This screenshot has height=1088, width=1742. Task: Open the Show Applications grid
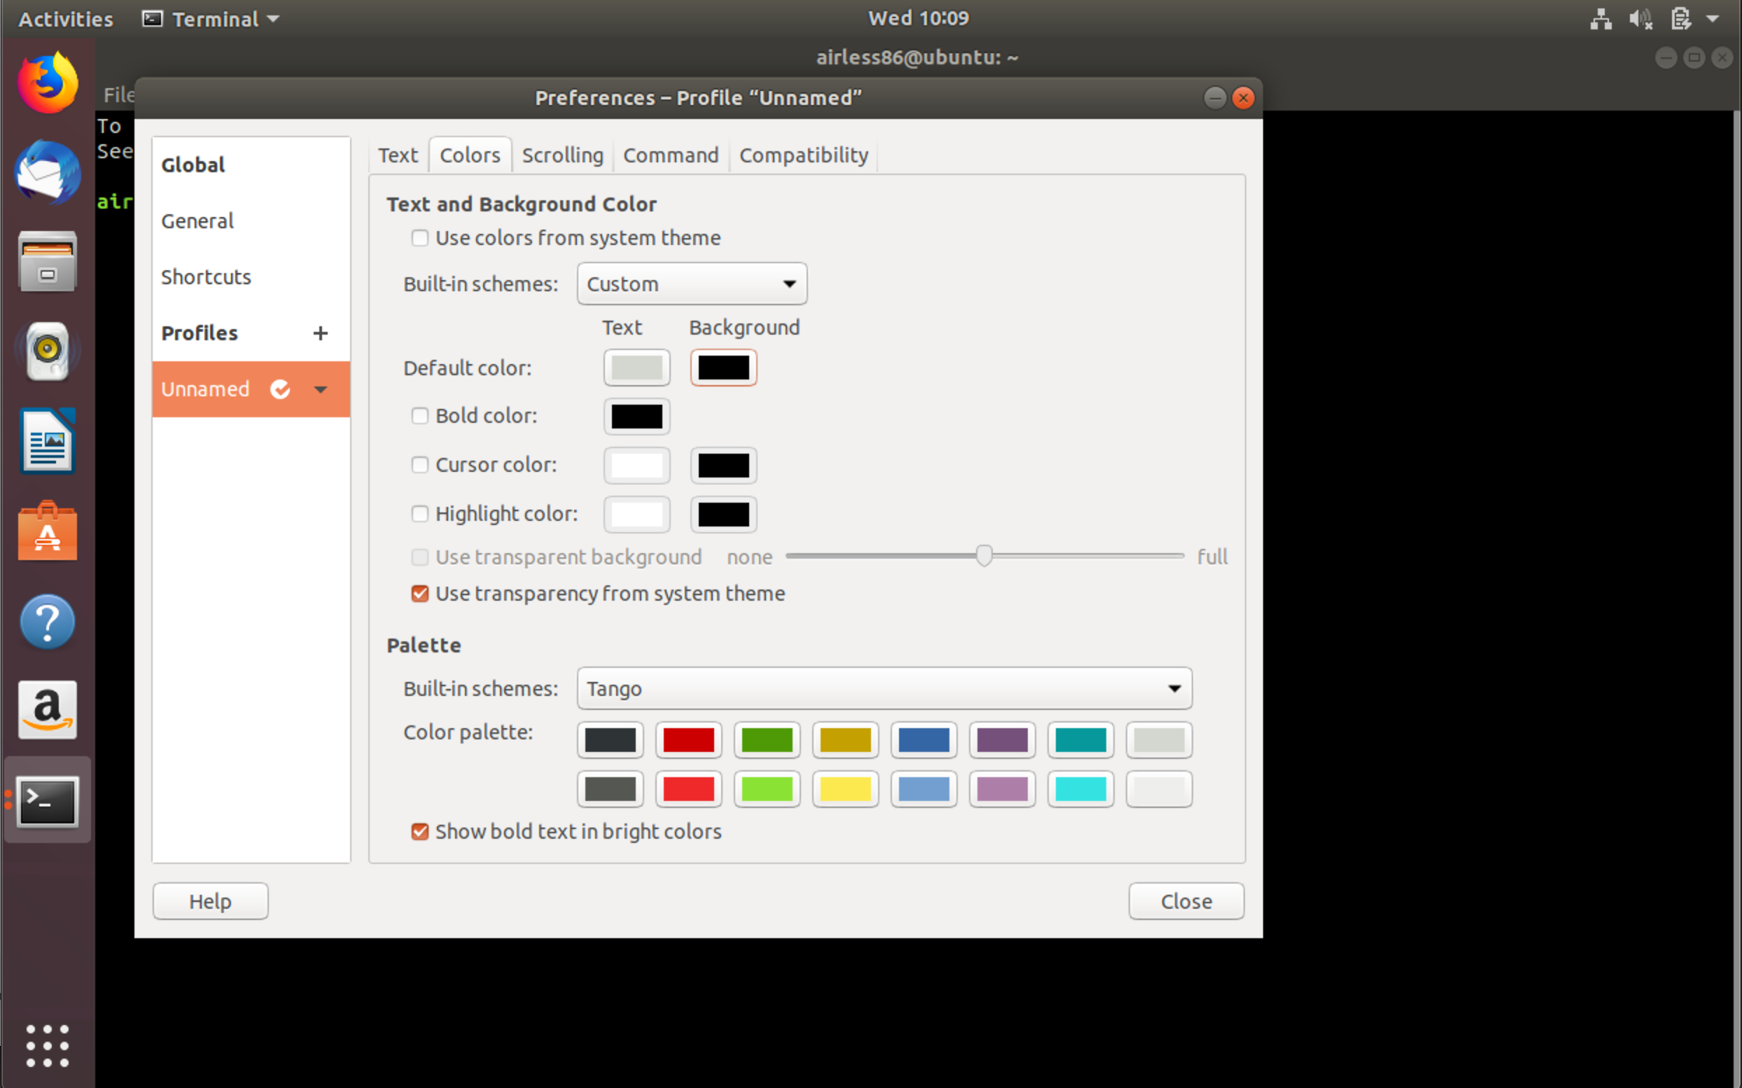[48, 1045]
